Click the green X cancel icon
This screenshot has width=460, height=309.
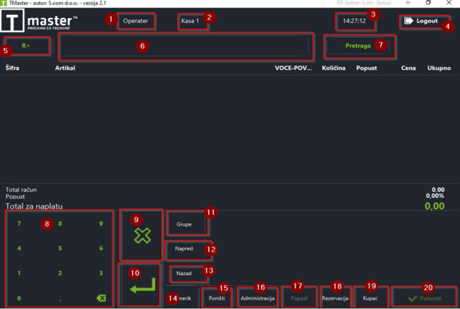pos(142,236)
